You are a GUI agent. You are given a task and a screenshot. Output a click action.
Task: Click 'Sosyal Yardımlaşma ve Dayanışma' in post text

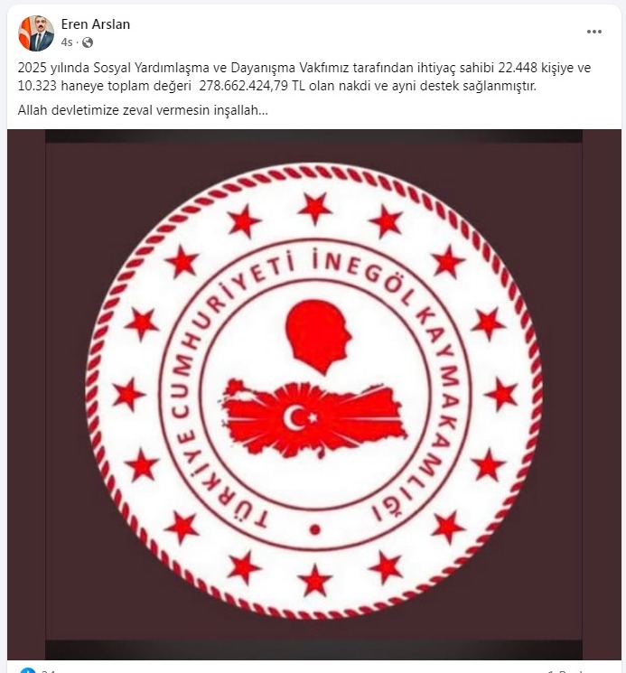[x=195, y=68]
